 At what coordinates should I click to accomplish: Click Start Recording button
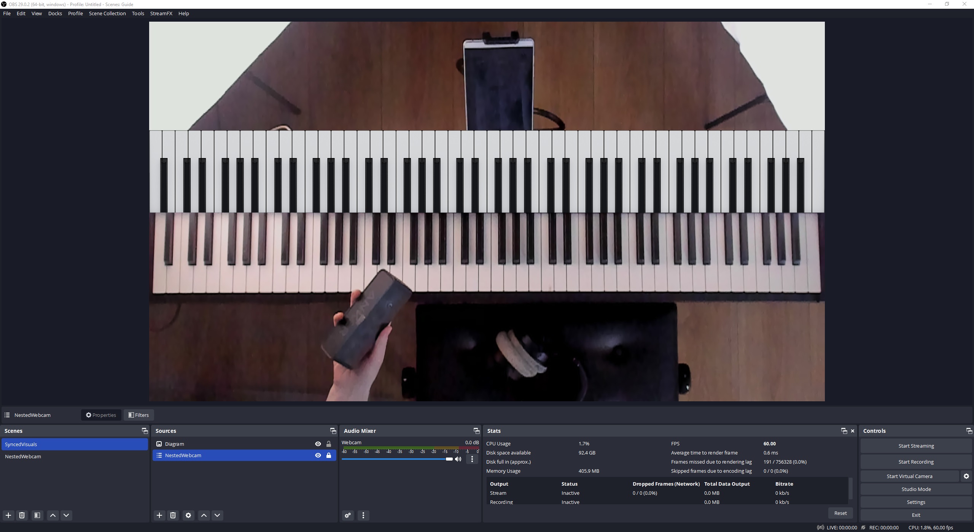point(916,462)
